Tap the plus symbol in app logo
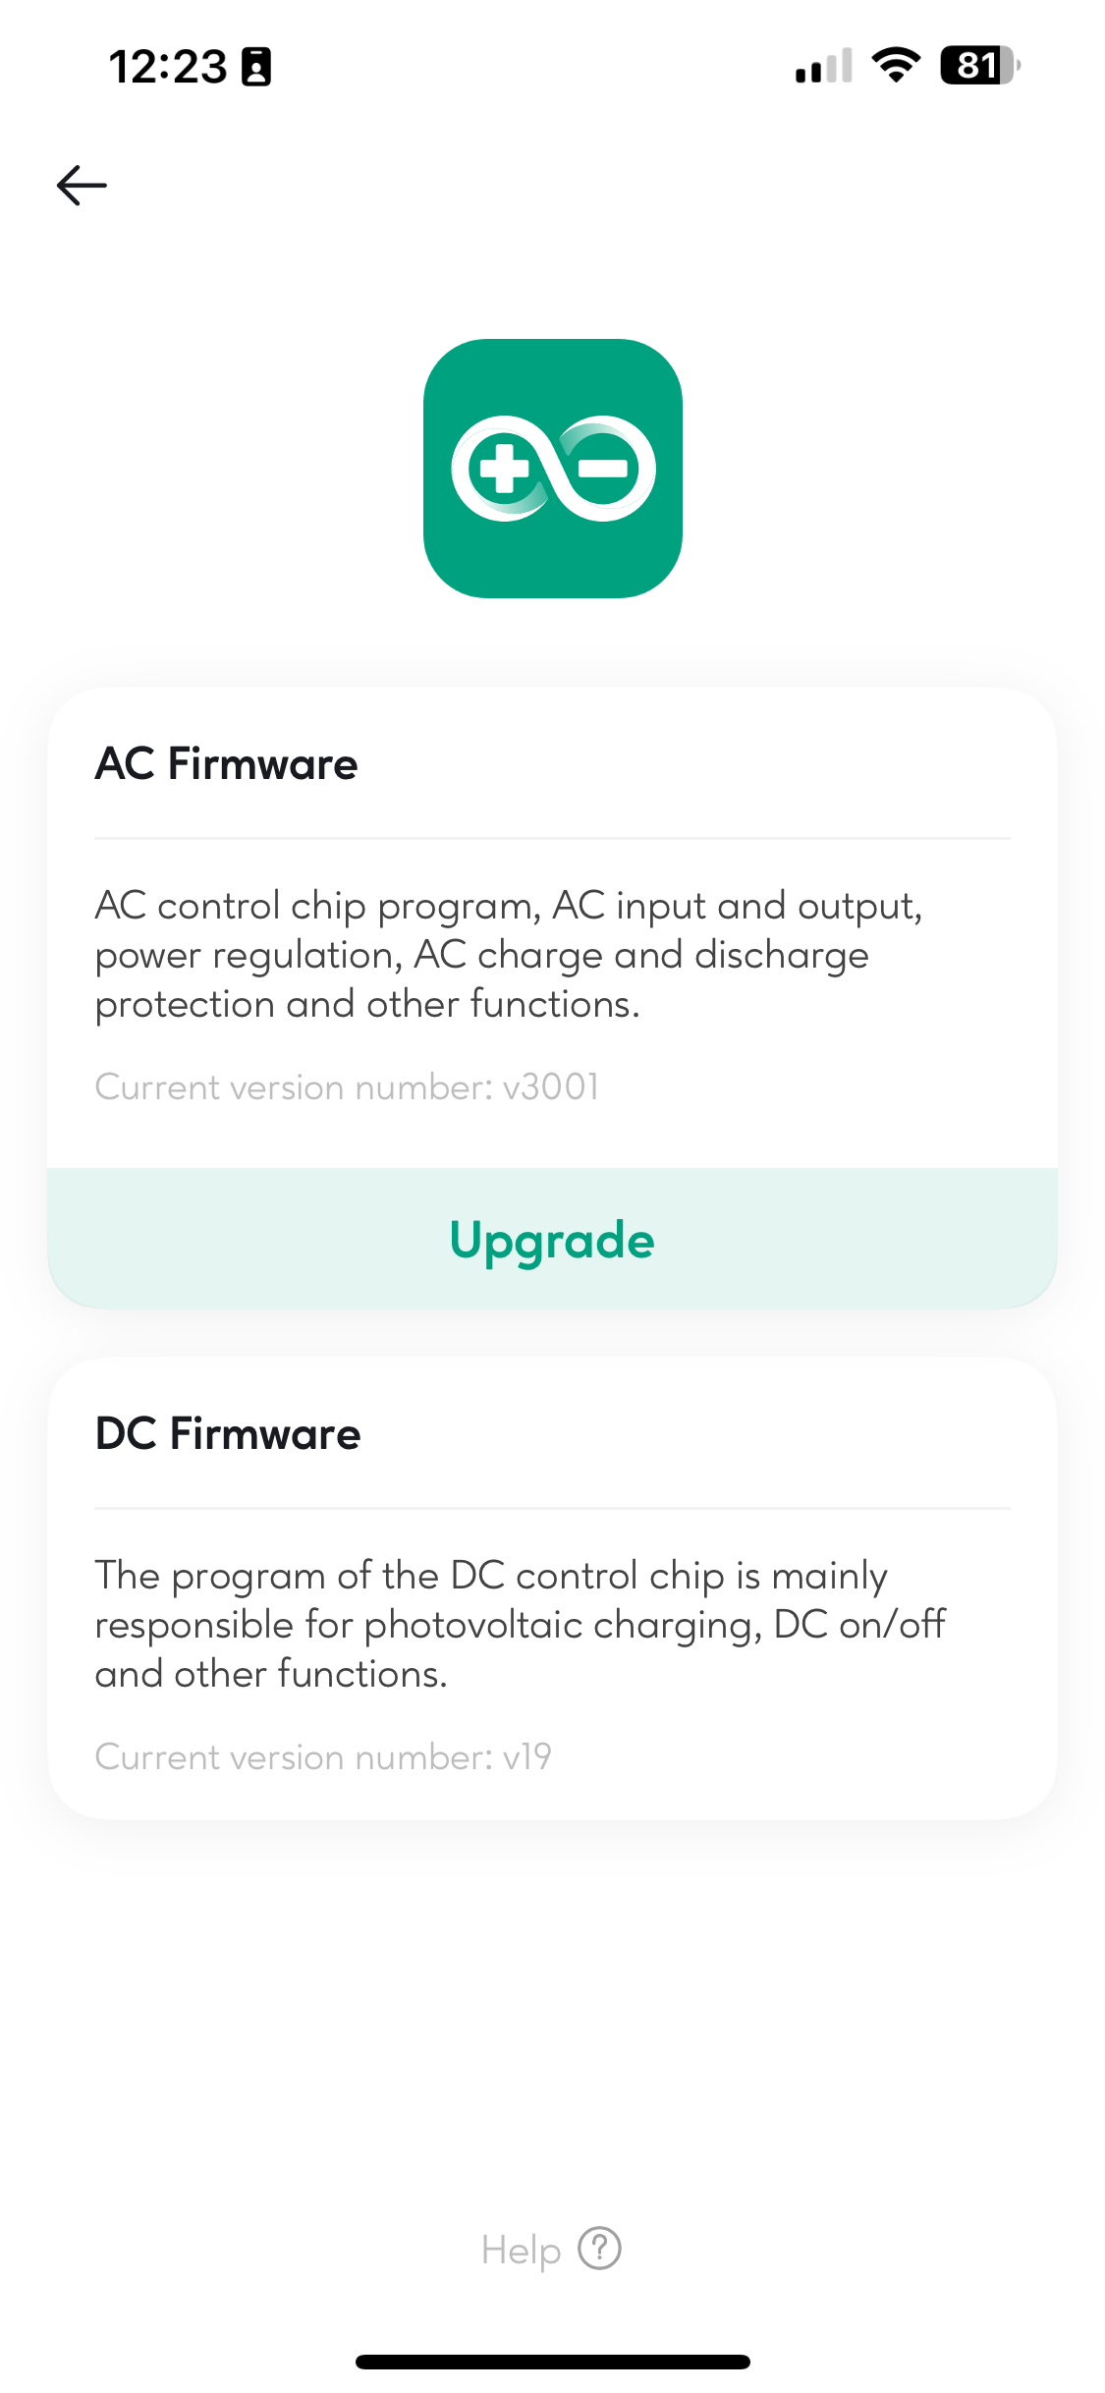Screen dimensions: 1105x2393 [505, 469]
